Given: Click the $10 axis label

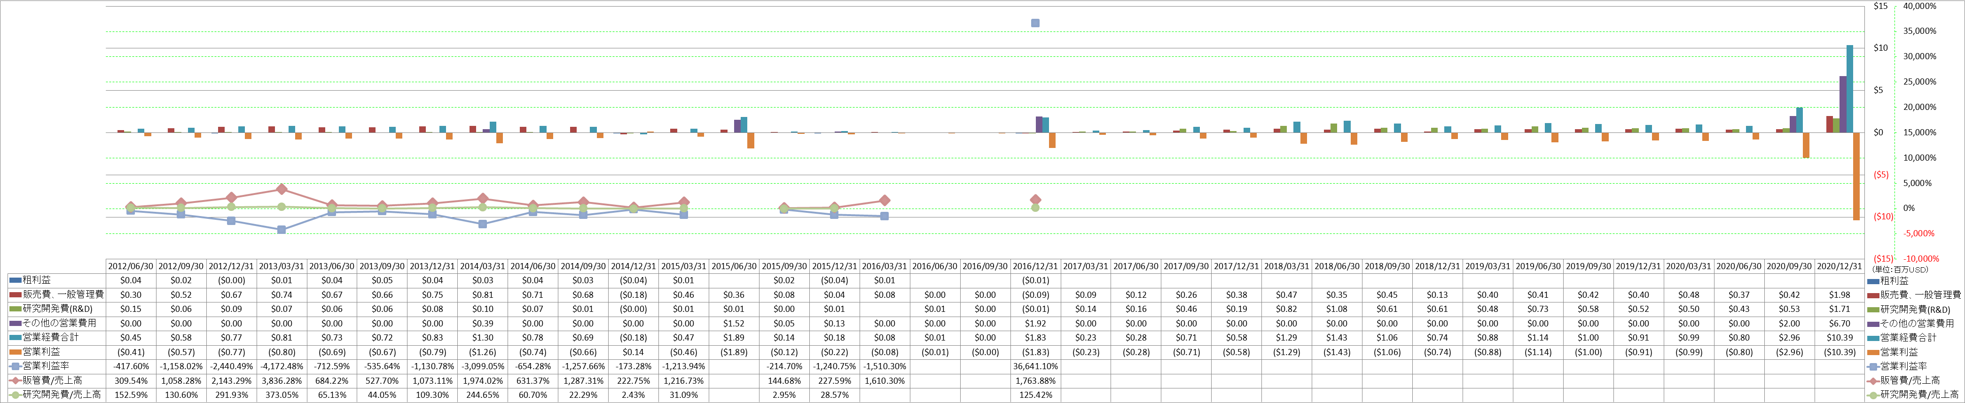Looking at the screenshot, I should [1881, 48].
